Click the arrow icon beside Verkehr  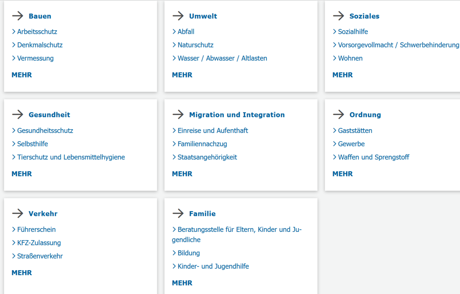[18, 214]
